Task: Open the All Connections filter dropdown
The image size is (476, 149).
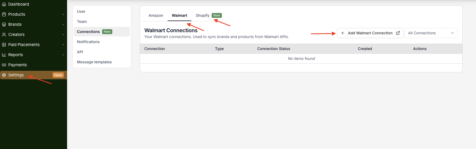Action: (x=431, y=33)
